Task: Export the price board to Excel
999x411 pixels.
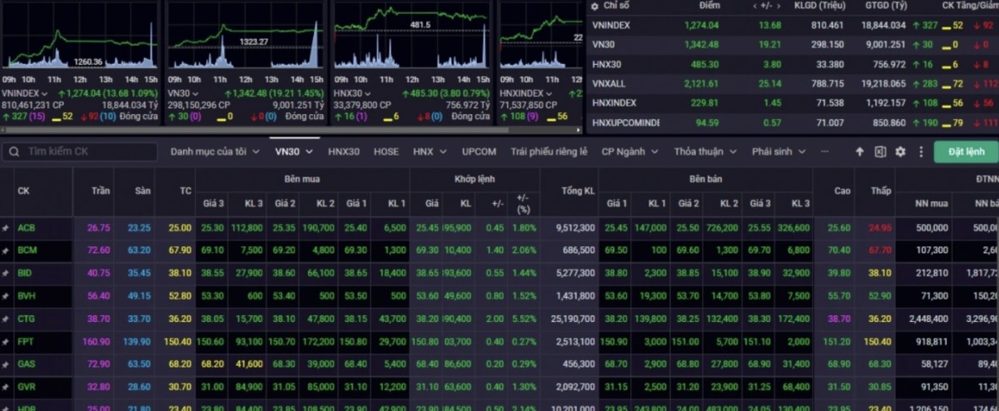Action: click(880, 152)
